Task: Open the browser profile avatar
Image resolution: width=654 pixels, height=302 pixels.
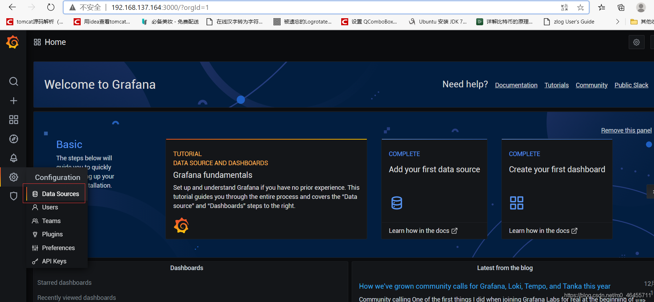Action: point(641,7)
